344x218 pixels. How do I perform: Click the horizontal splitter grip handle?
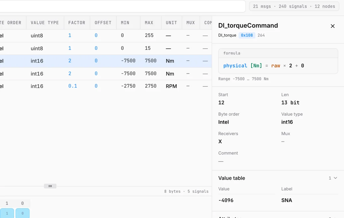[50, 186]
